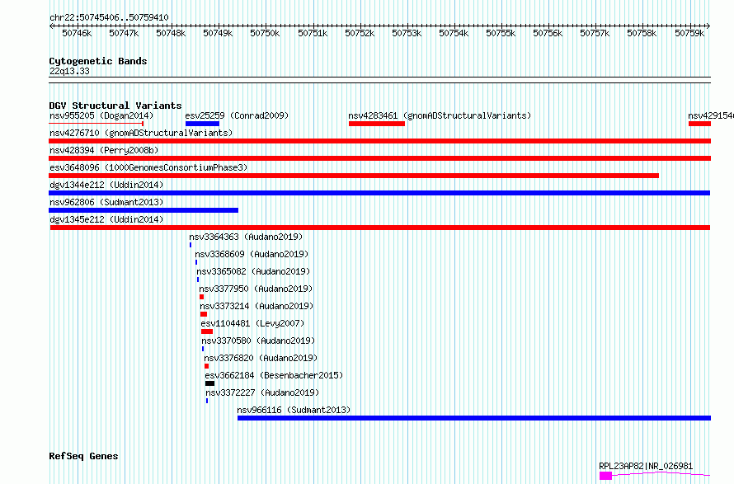Open nsv3364363 (Audano2019) variant label
The image size is (734, 484).
tap(246, 237)
